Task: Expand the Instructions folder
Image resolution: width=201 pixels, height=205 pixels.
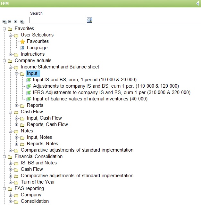Action: pyautogui.click(x=10, y=54)
